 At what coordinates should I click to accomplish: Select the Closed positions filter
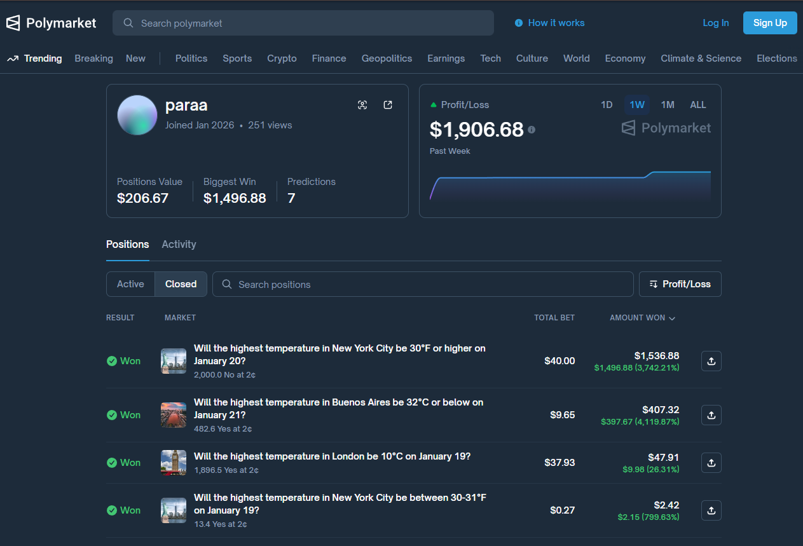181,284
